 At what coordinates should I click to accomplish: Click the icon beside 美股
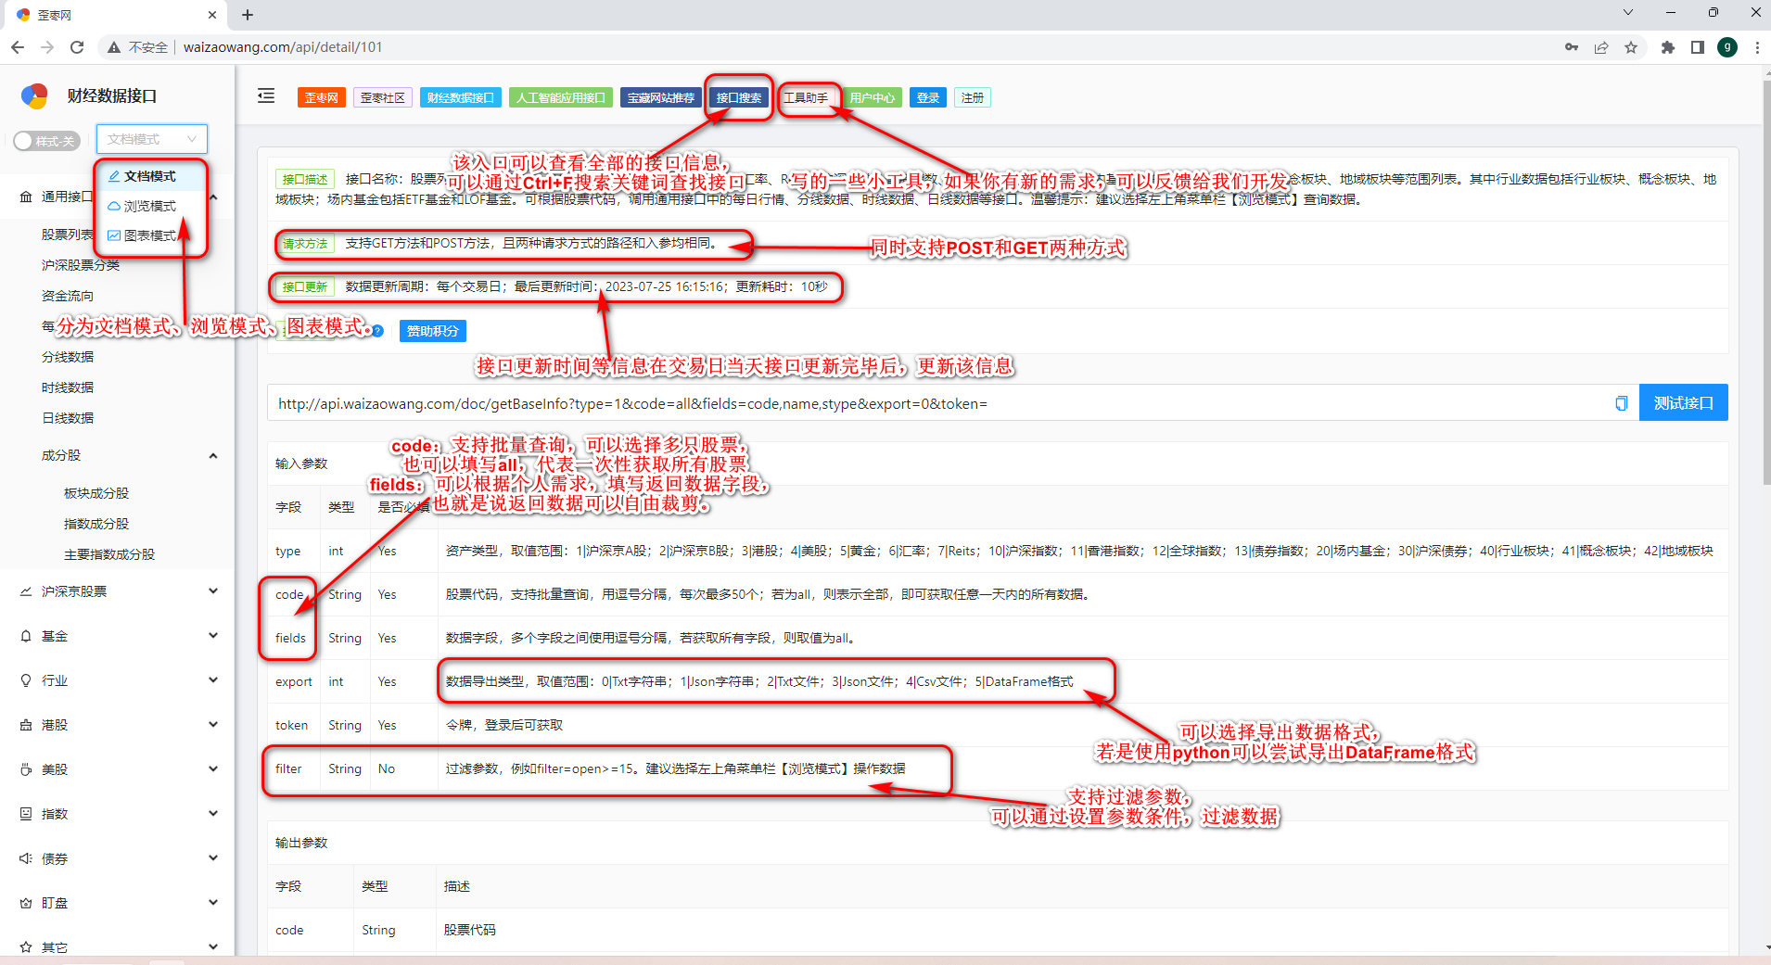point(26,769)
